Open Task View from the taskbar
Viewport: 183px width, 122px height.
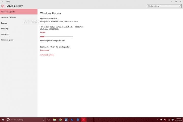[49, 120]
